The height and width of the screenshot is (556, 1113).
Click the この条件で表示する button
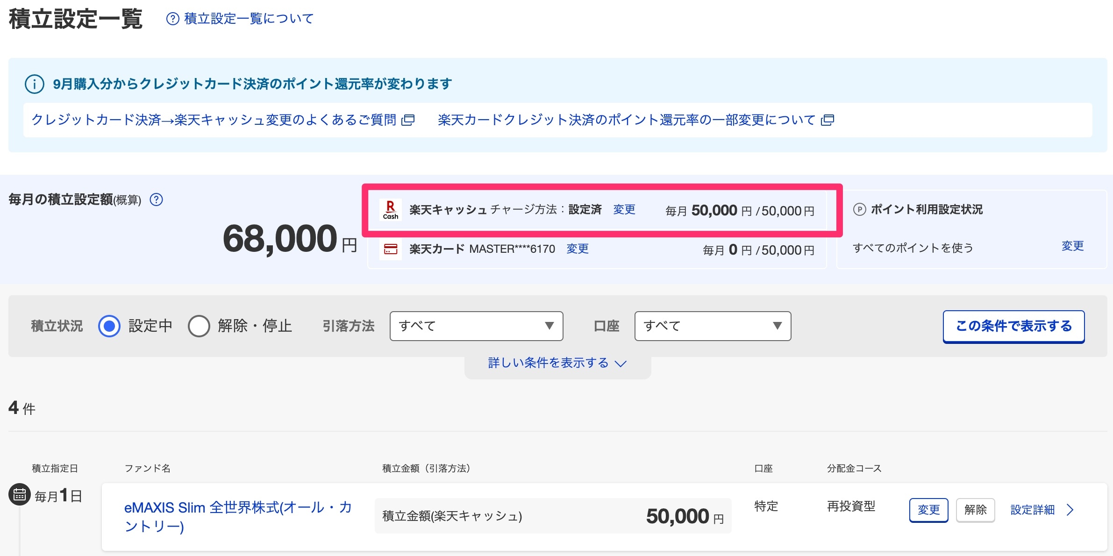point(1013,327)
